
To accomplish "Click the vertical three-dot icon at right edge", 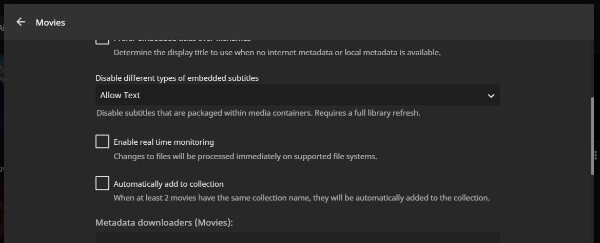I will [x=595, y=154].
